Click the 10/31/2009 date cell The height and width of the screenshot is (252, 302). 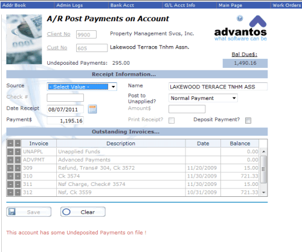(203, 193)
